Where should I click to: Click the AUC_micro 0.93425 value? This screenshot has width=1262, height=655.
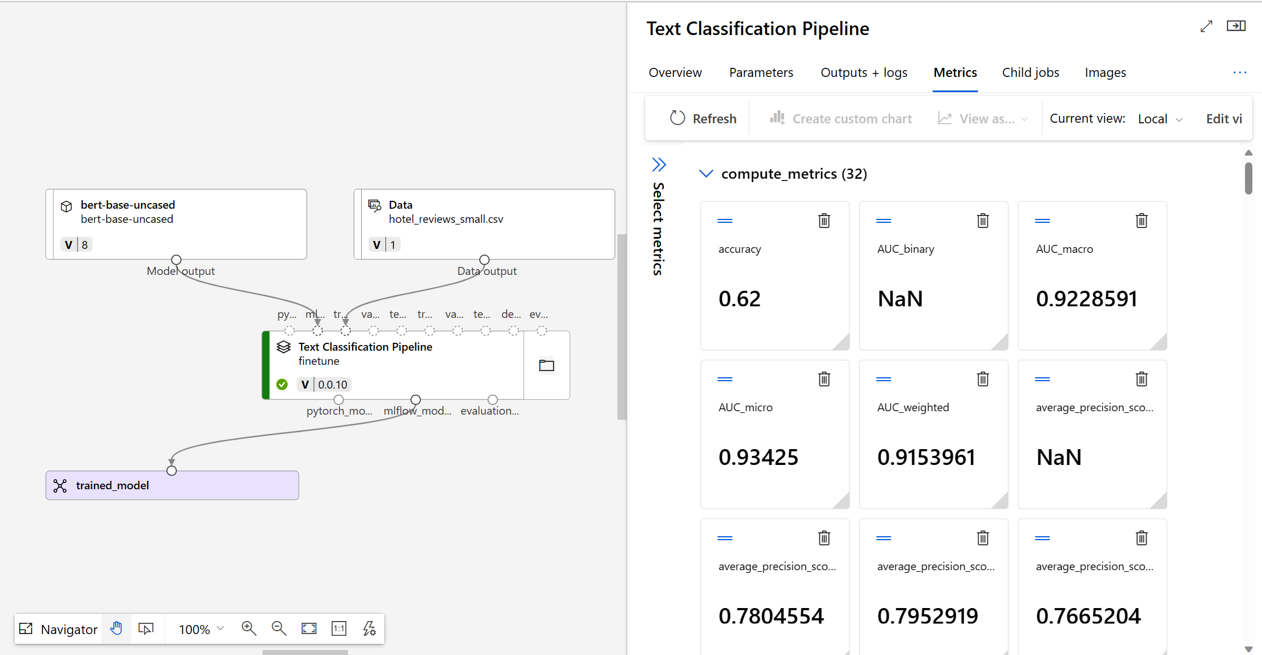[x=758, y=457]
